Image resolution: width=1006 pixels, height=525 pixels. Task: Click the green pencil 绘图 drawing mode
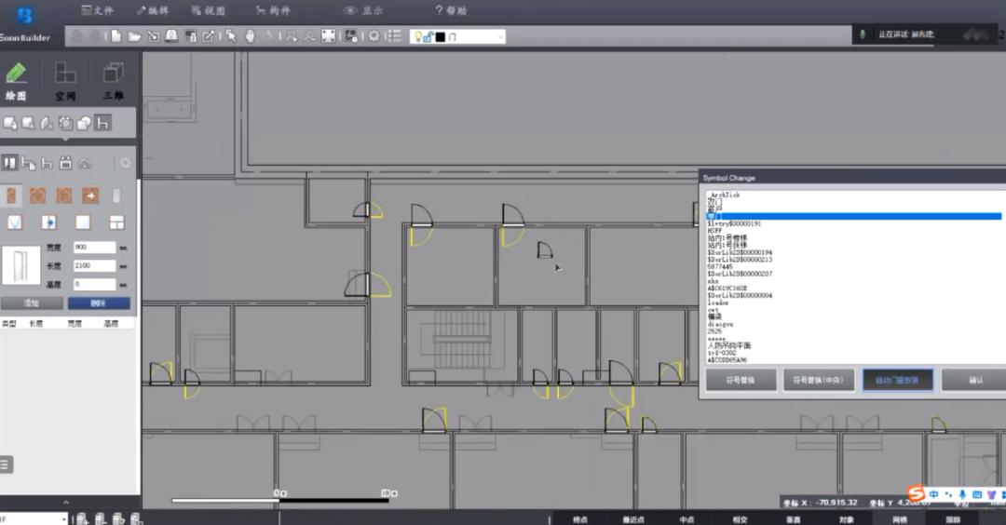coord(16,77)
